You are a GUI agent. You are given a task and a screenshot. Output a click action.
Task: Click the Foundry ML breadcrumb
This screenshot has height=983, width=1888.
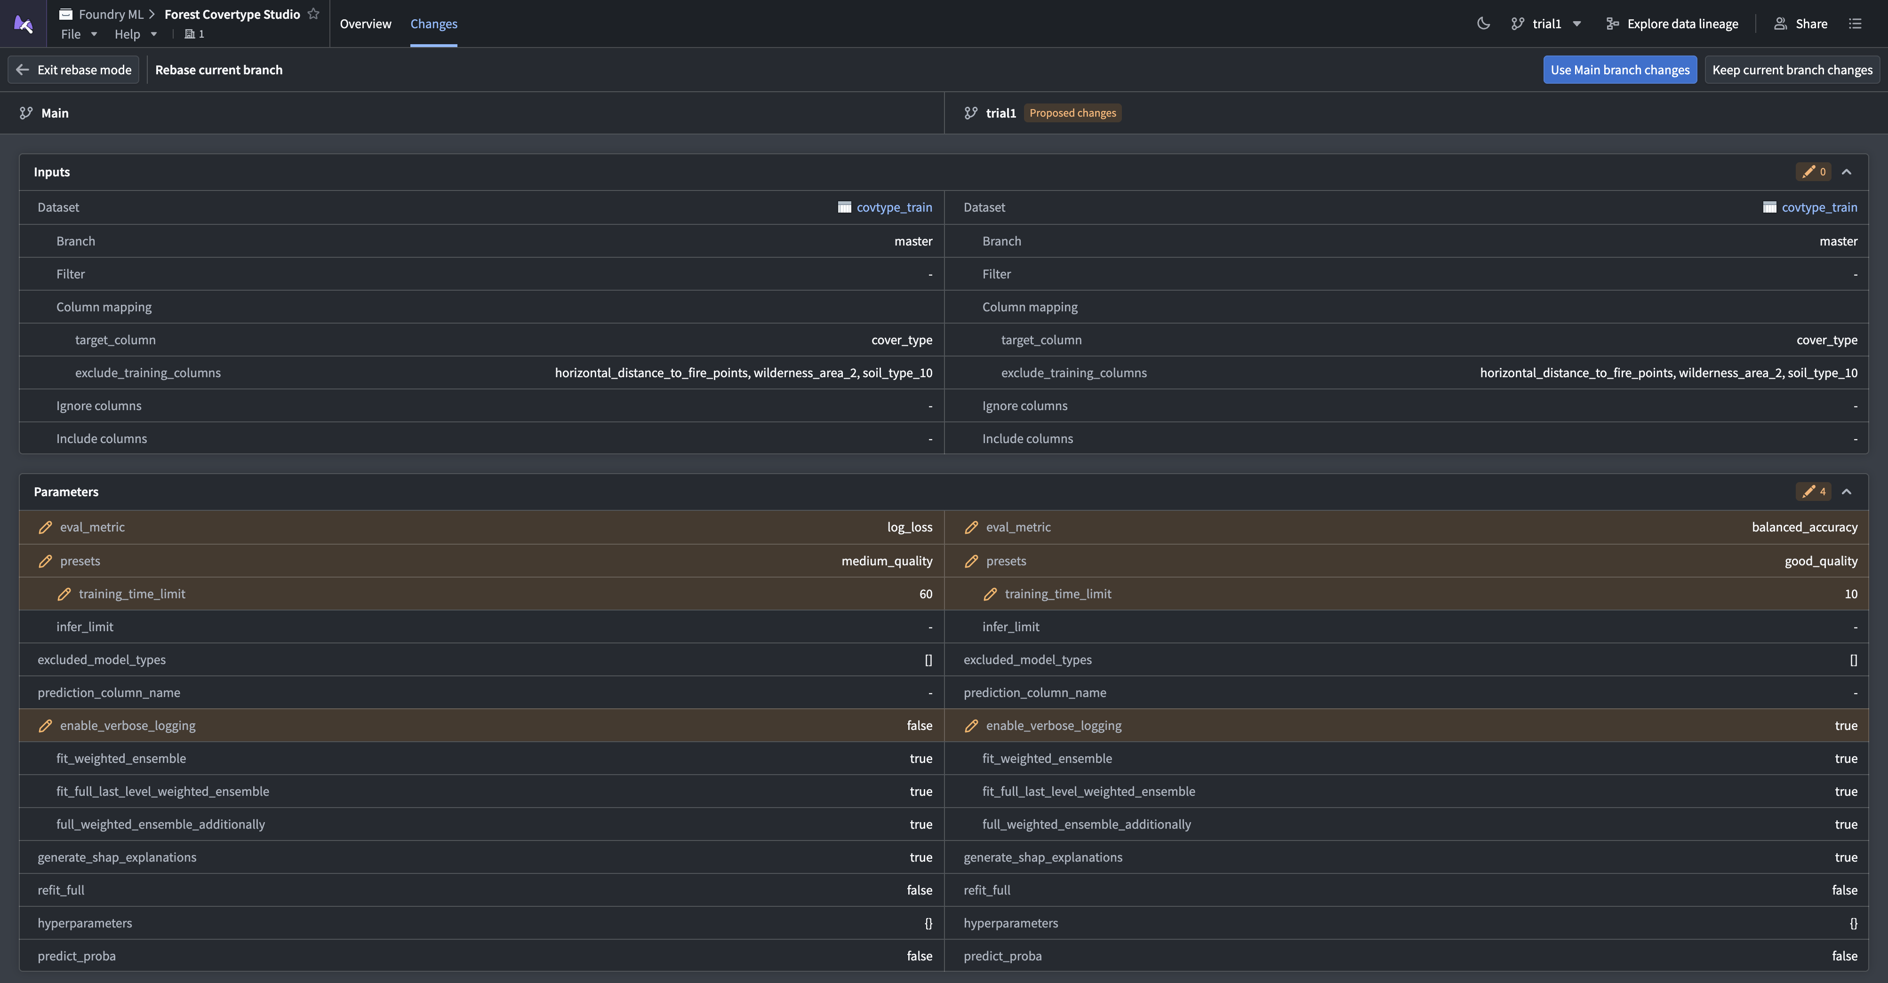pos(111,14)
